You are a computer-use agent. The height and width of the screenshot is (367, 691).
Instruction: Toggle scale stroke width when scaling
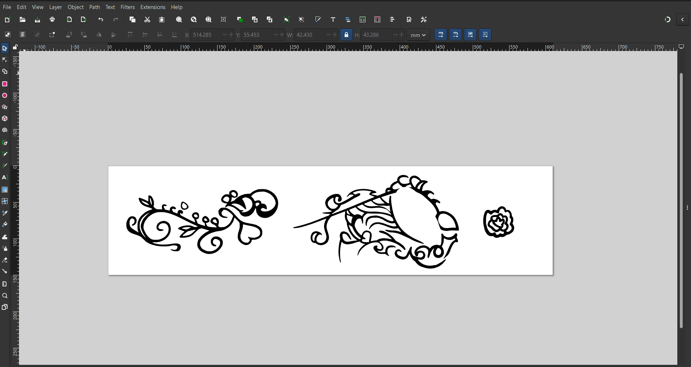point(441,35)
